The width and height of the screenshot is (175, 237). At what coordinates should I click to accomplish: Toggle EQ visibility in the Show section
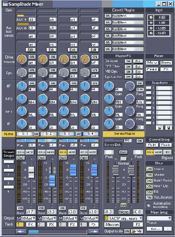149,192
